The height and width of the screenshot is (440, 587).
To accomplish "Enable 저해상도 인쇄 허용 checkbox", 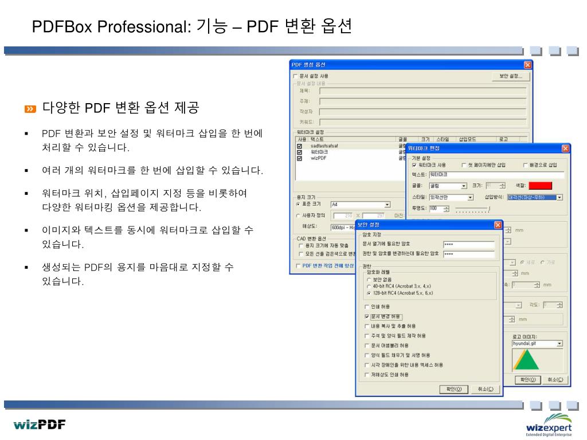I will tap(367, 375).
